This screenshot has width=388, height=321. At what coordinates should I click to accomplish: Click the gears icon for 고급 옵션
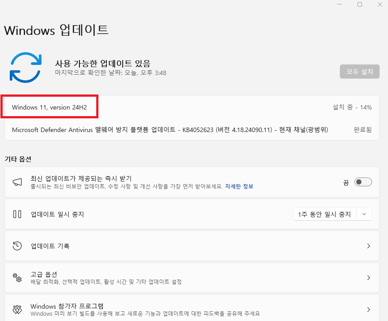[17, 277]
